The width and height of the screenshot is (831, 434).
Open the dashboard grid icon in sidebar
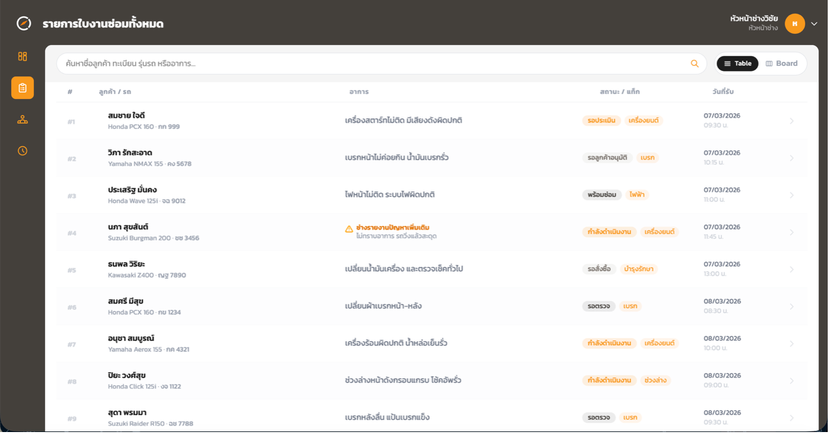[23, 57]
